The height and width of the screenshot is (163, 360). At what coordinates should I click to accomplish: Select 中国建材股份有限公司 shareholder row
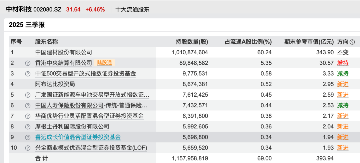pos(64,52)
